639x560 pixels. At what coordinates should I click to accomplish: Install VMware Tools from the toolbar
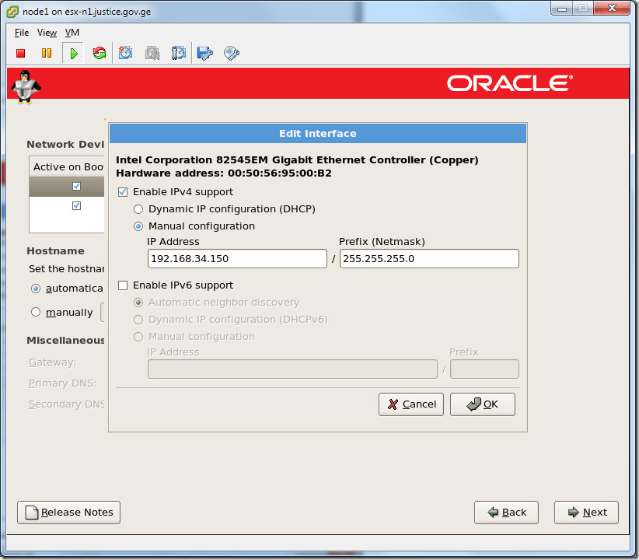coord(231,53)
